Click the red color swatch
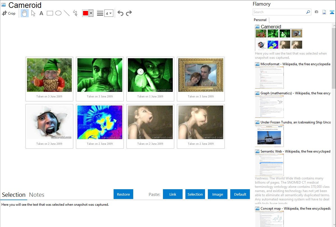This screenshot has width=336, height=227. [86, 13]
